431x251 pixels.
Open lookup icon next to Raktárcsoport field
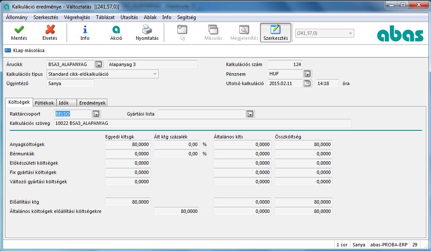(x=96, y=114)
